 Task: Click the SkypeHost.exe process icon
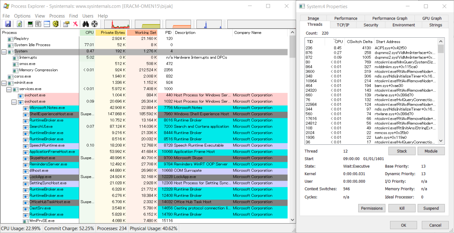[26, 158]
